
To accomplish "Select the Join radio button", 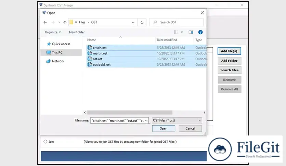I will (x=45, y=142).
